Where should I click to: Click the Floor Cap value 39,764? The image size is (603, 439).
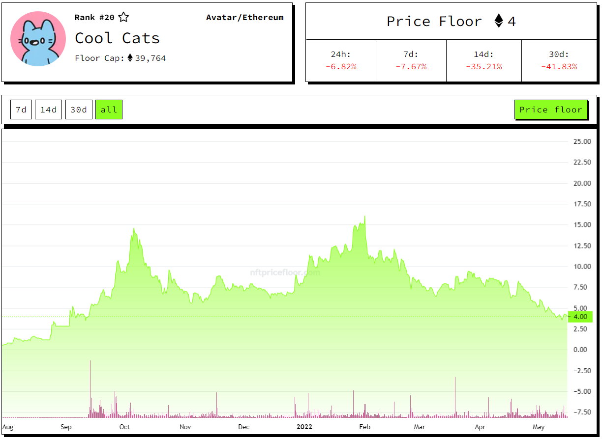(x=151, y=58)
